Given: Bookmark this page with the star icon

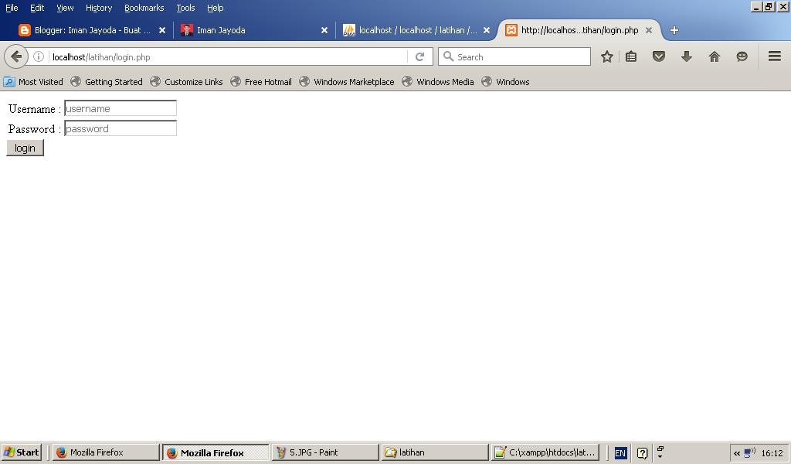Looking at the screenshot, I should coord(607,56).
